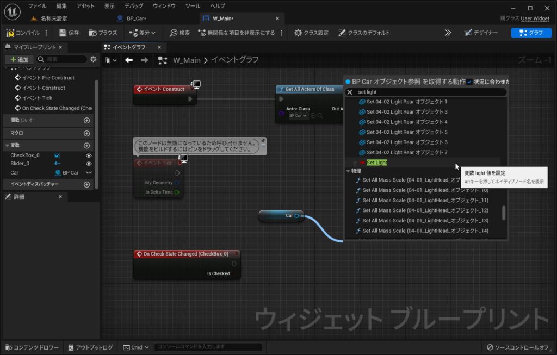Click the 追加 add button
The image size is (557, 355).
(x=19, y=59)
